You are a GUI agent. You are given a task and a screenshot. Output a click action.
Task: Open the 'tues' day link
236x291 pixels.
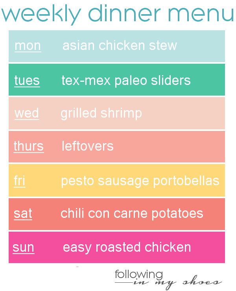click(x=27, y=81)
